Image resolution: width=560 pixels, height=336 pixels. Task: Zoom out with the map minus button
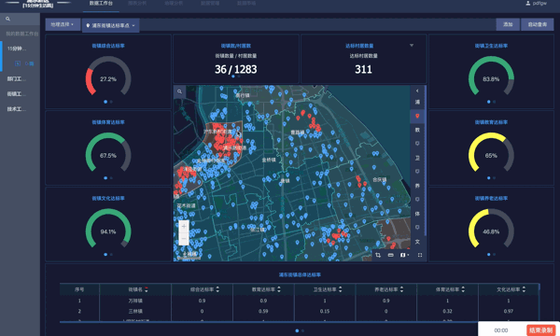(x=184, y=238)
